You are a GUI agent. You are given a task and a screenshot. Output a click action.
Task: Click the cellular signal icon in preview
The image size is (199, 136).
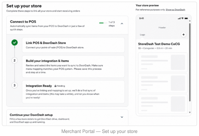[x=179, y=19]
